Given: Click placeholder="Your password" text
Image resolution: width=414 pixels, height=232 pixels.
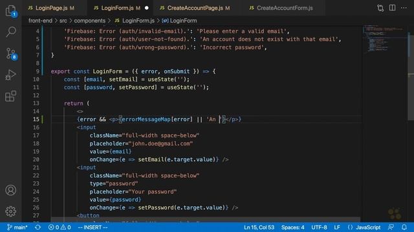Looking at the screenshot, I should point(133,192).
